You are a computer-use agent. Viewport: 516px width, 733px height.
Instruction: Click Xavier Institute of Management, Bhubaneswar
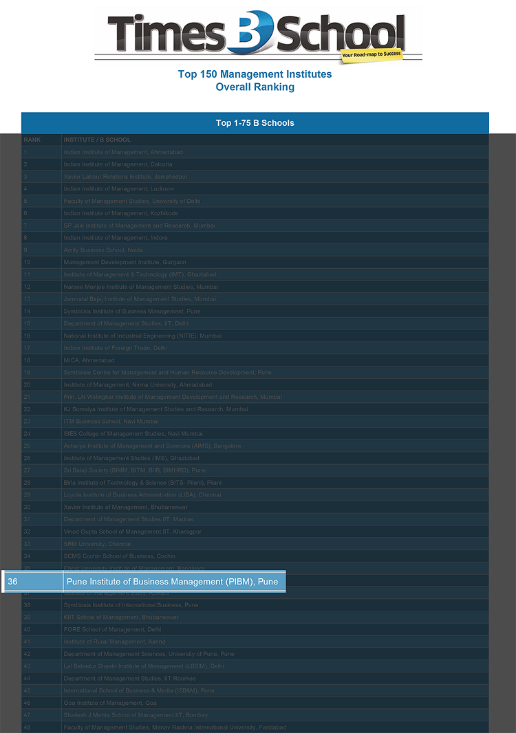click(x=125, y=507)
